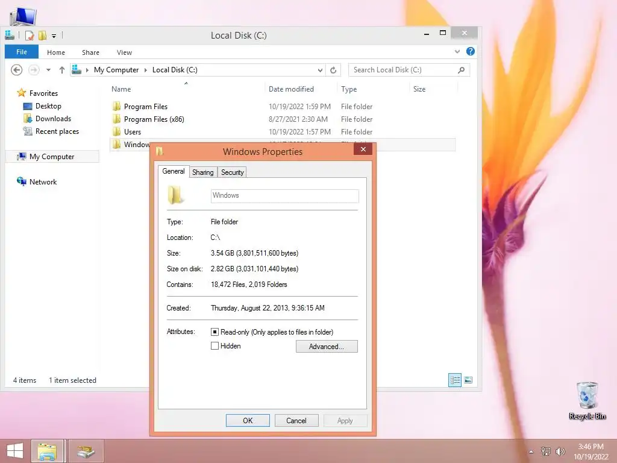Select the General tab in Windows Properties
Viewport: 617px width, 463px height.
[x=174, y=171]
